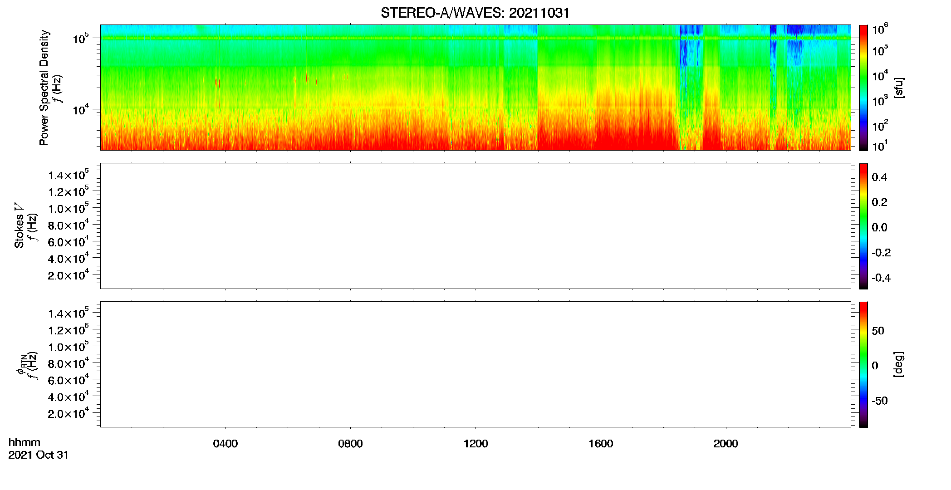
Task: Click the 10^6 label on top color bar
Action: pos(880,29)
